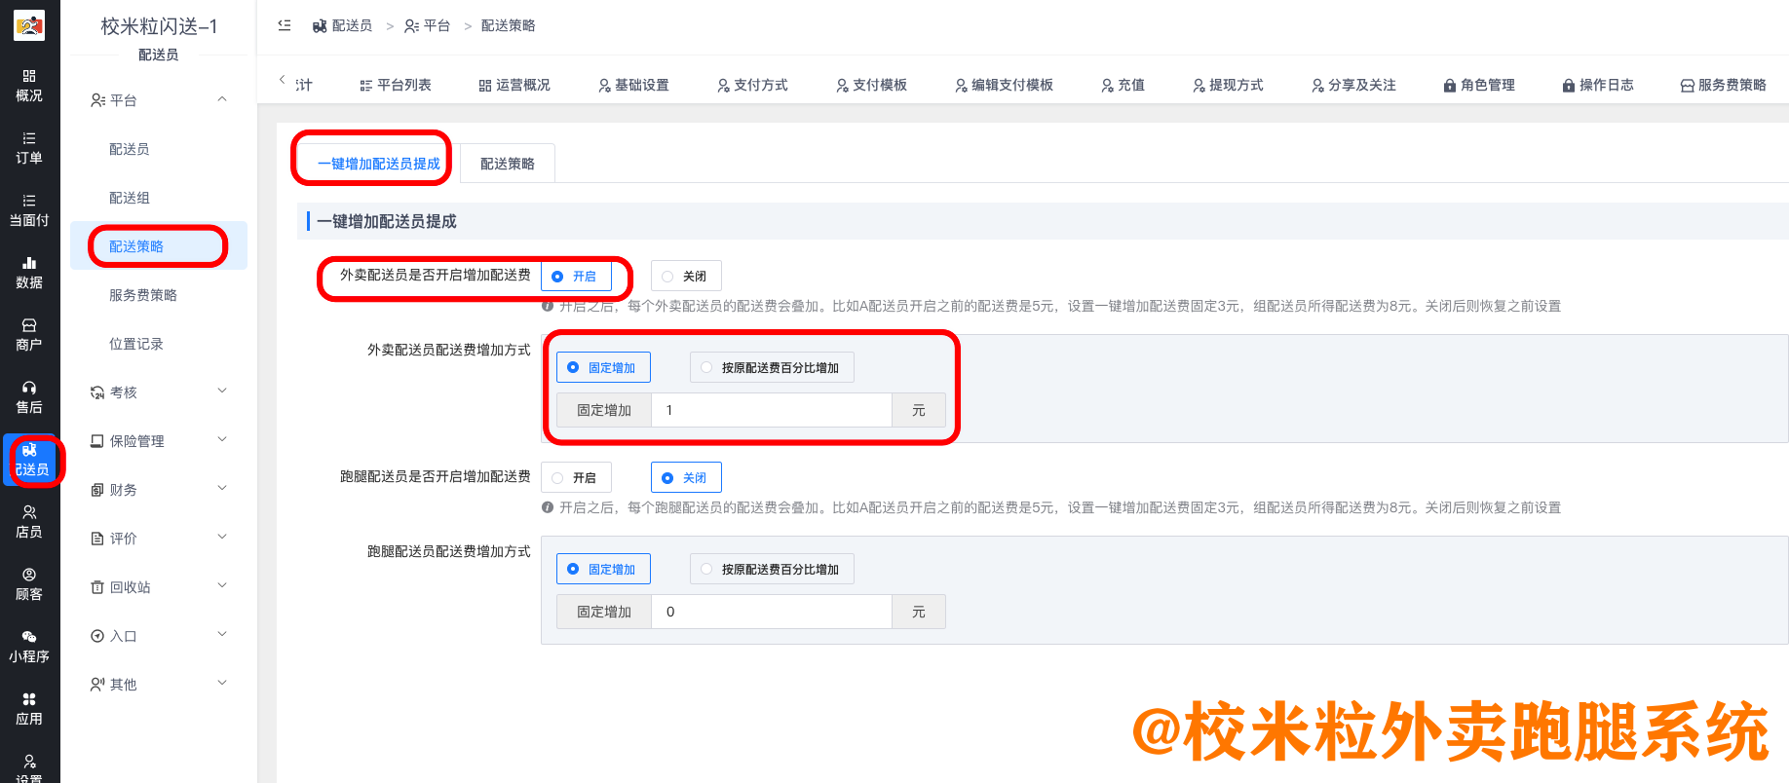Open 数据 in left sidebar

pos(29,273)
